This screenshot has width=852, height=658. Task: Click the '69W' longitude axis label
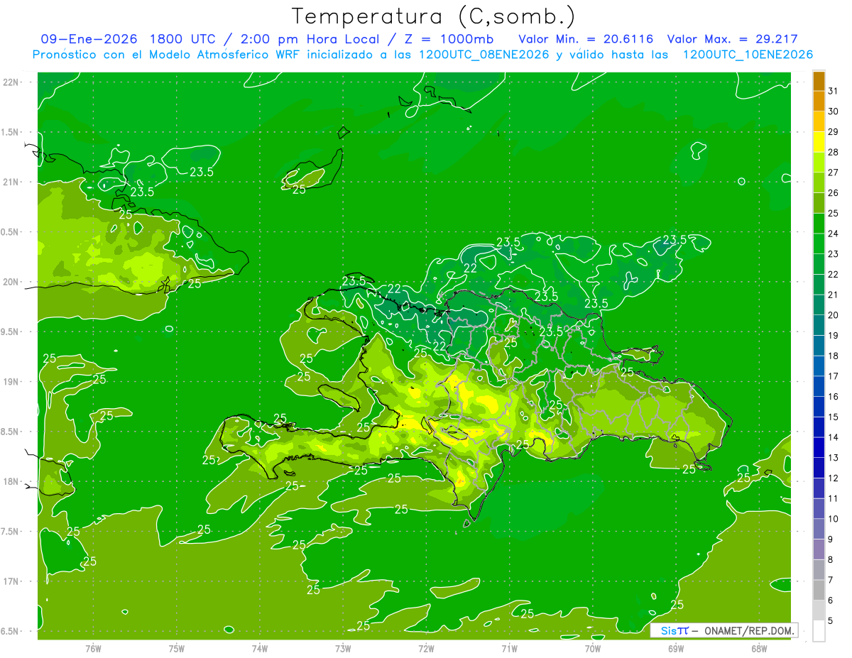(x=676, y=649)
